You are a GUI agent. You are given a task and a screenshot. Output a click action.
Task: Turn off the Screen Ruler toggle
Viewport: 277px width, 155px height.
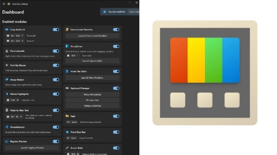[x=116, y=148]
